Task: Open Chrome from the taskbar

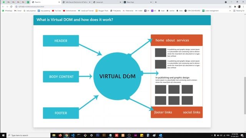Action: [x=66, y=135]
